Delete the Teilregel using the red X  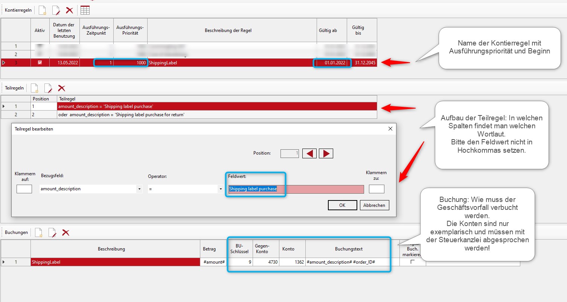point(62,88)
